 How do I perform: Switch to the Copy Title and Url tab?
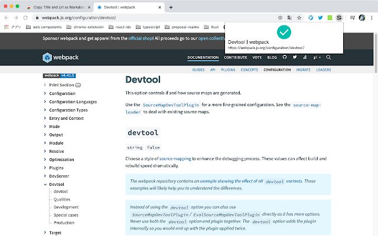click(58, 8)
